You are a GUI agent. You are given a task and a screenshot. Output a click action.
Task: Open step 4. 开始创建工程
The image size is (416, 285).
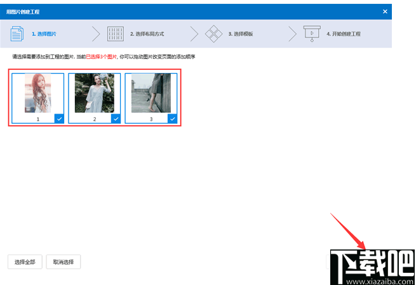344,34
